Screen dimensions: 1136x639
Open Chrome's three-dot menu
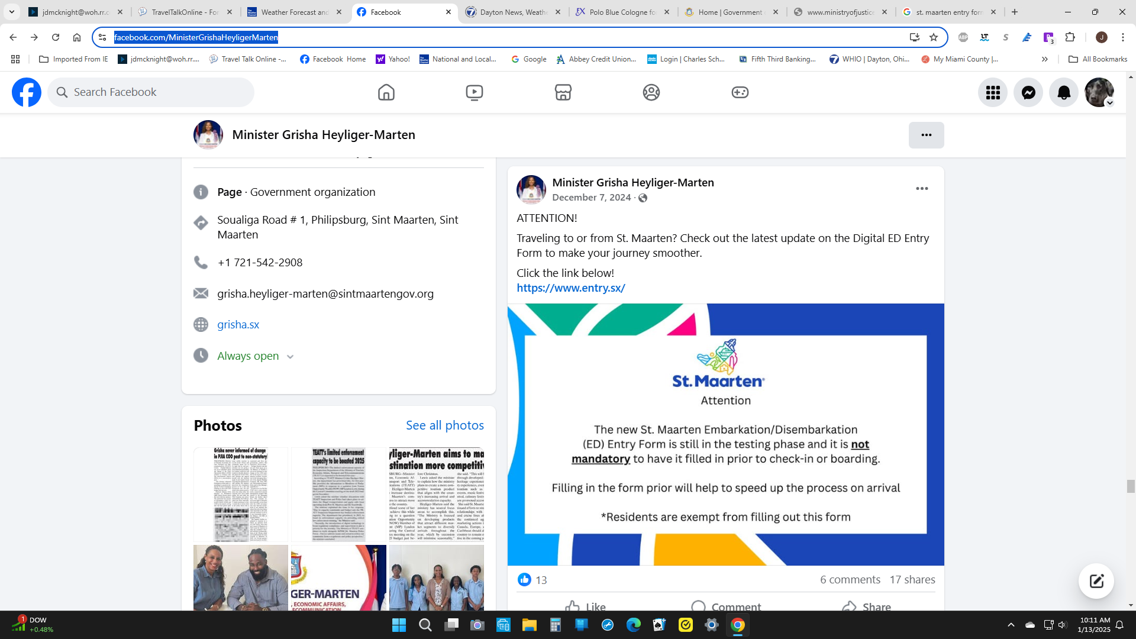tap(1123, 37)
